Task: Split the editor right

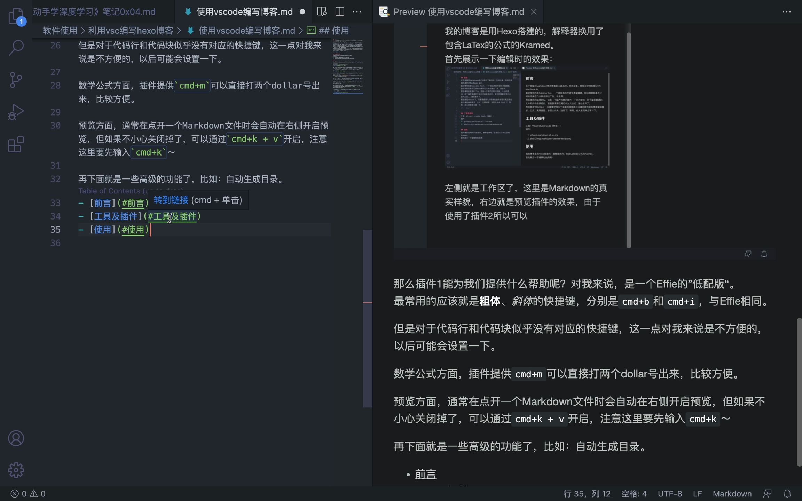Action: [340, 11]
